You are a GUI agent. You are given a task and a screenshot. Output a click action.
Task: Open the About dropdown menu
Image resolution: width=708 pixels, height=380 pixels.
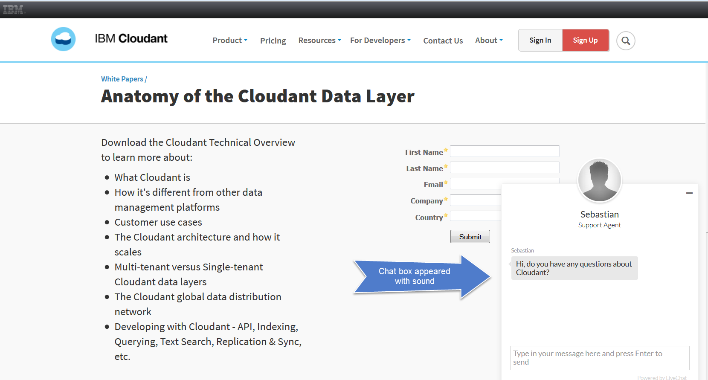pos(489,41)
